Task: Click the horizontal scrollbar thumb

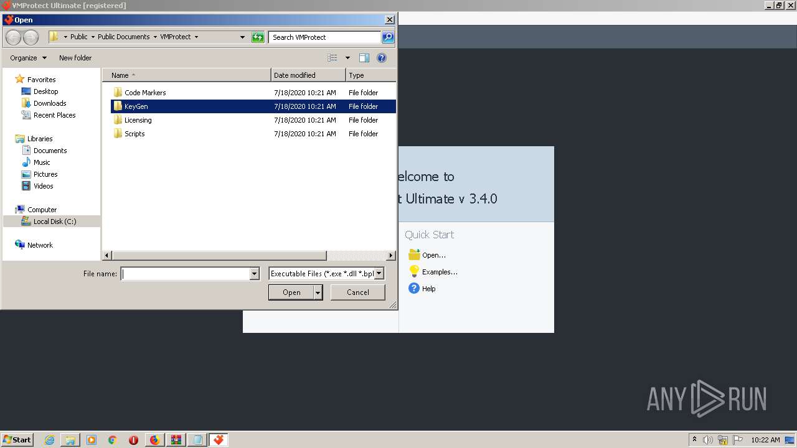Action: (219, 256)
